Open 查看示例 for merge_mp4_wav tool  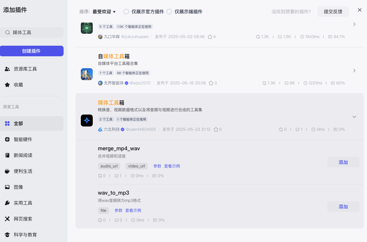[172, 166]
